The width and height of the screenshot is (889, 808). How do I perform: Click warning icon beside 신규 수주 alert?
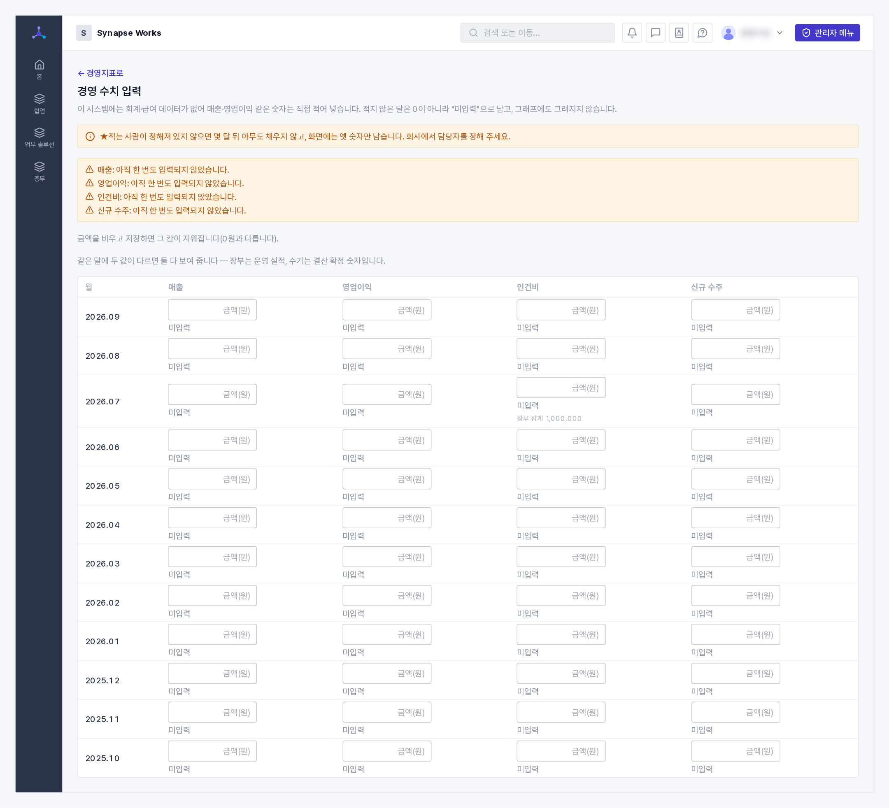point(90,210)
